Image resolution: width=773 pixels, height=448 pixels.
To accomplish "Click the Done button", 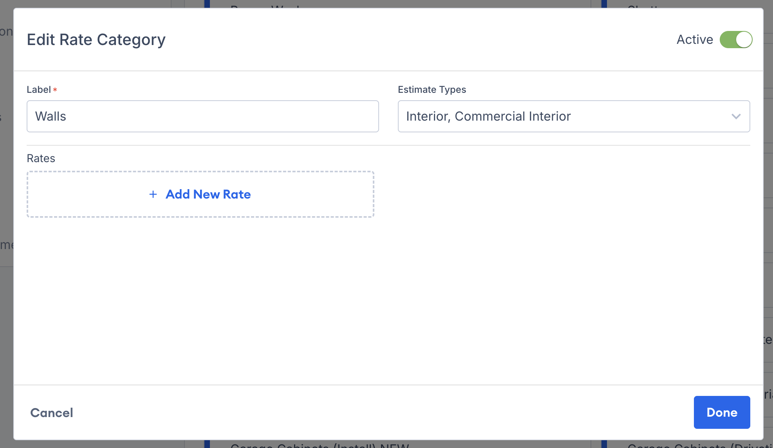I will (722, 412).
